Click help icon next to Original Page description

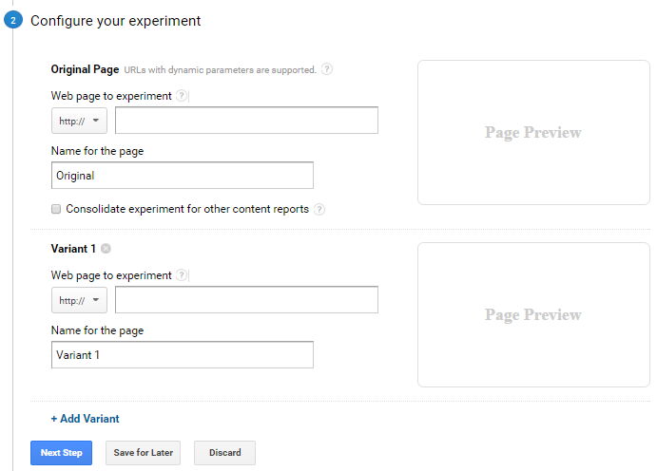pos(327,69)
